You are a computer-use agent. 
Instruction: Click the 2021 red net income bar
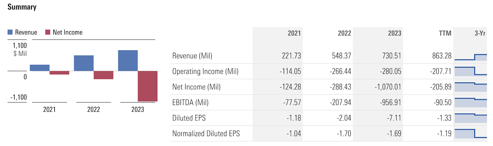tap(59, 73)
